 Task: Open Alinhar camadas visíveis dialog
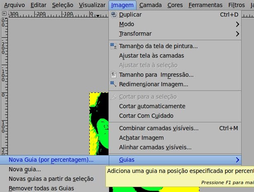pos(175,147)
